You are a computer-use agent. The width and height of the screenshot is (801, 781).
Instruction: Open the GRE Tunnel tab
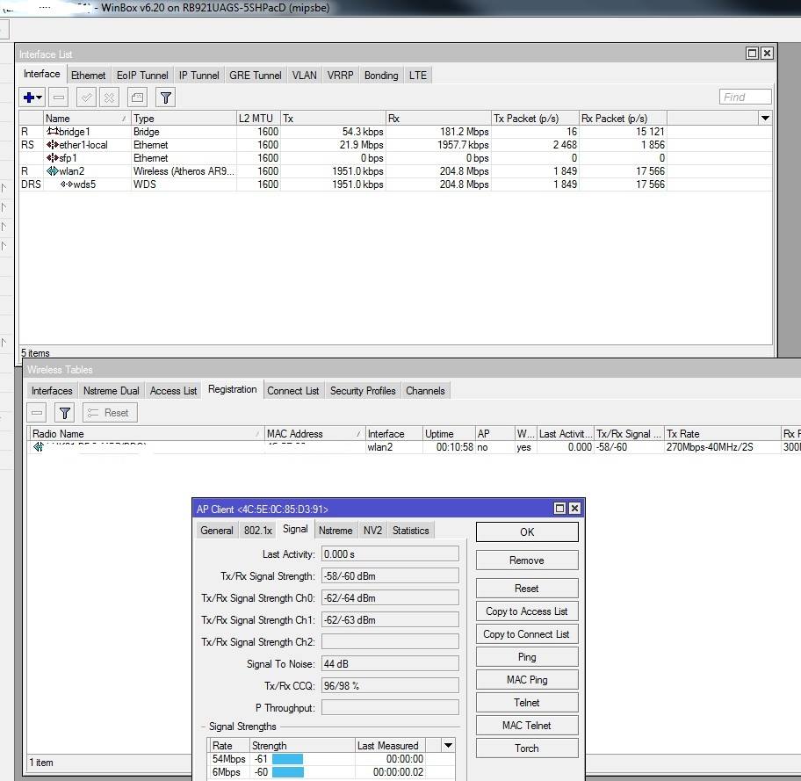pyautogui.click(x=255, y=76)
